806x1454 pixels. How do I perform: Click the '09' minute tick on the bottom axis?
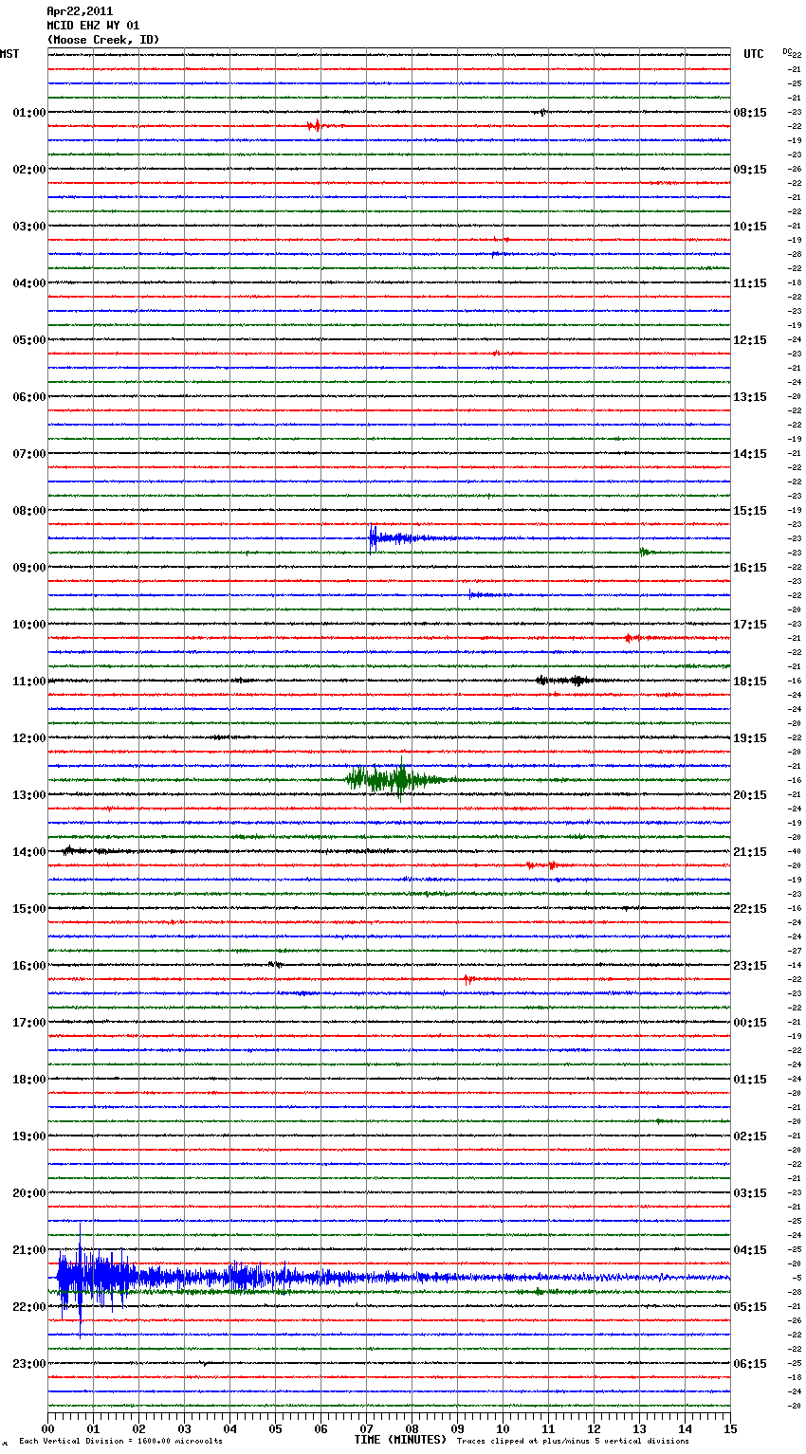pos(457,1428)
